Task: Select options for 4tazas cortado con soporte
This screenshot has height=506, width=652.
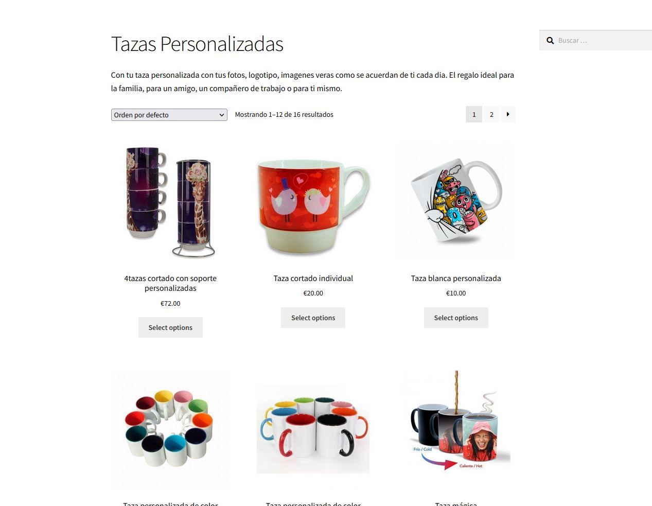Action: pos(170,327)
